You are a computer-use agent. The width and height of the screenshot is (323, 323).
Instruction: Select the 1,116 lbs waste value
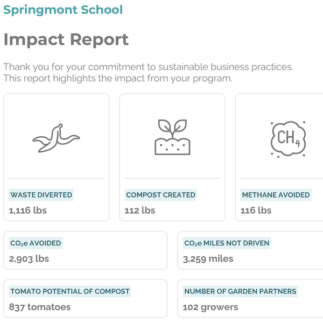point(28,210)
